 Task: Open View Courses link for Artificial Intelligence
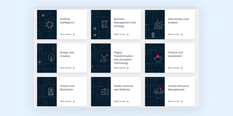[x=66, y=35]
